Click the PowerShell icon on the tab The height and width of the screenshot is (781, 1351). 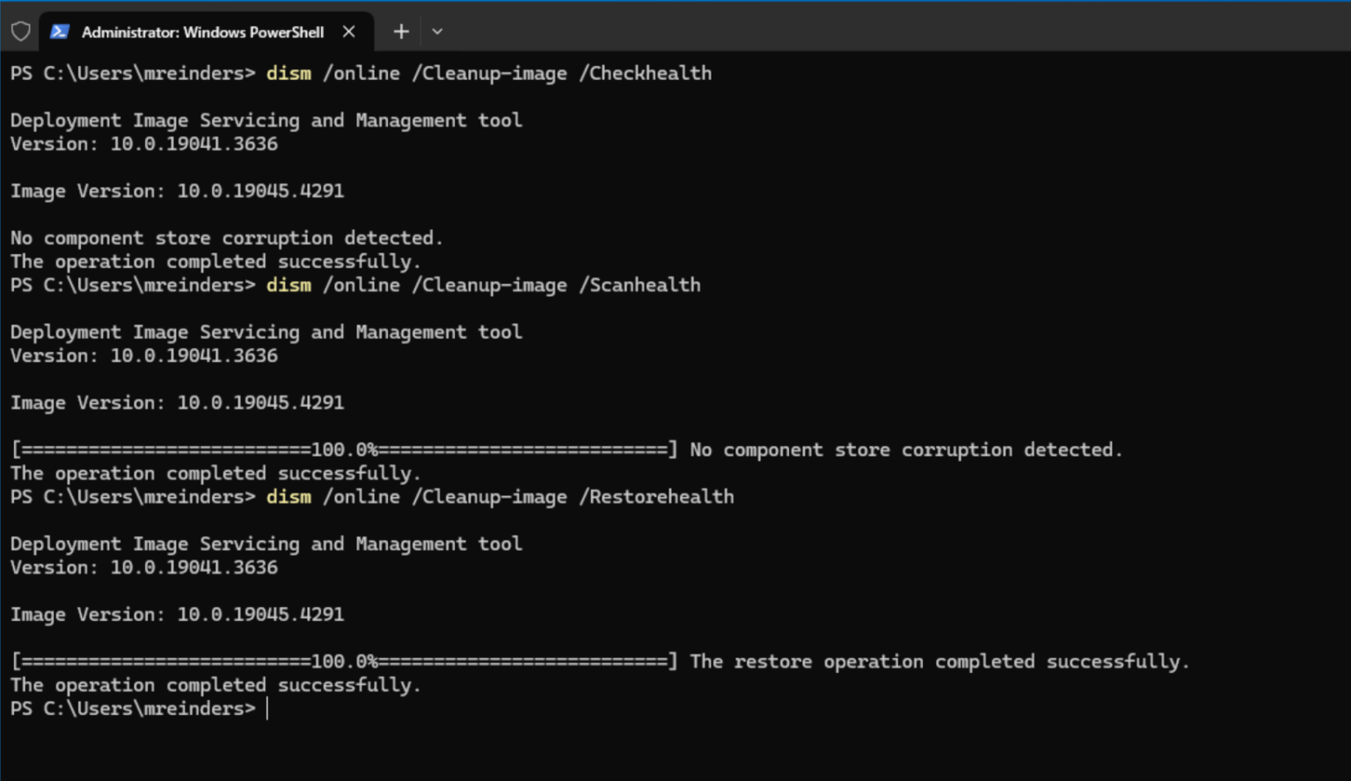[x=59, y=32]
